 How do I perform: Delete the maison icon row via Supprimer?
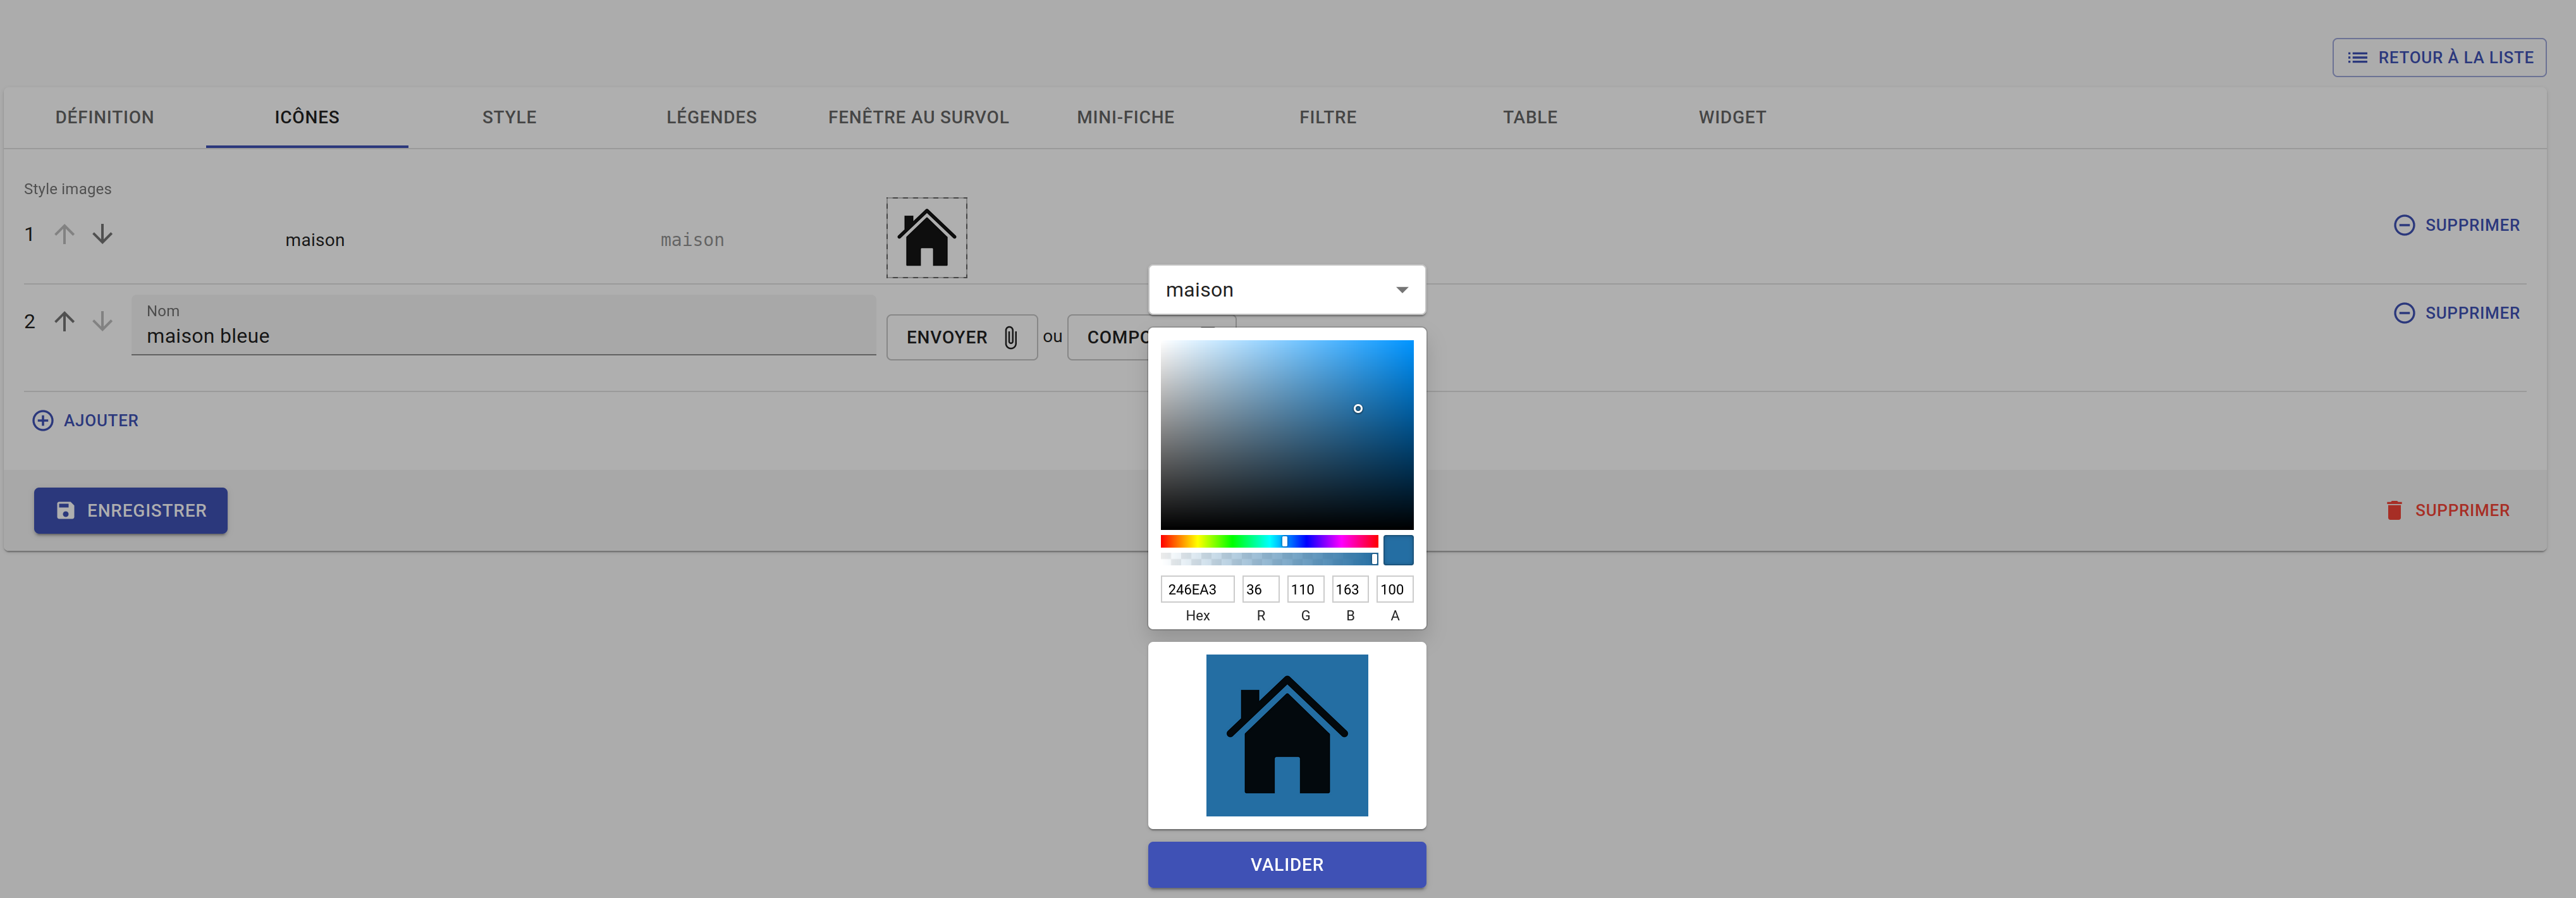point(2456,225)
